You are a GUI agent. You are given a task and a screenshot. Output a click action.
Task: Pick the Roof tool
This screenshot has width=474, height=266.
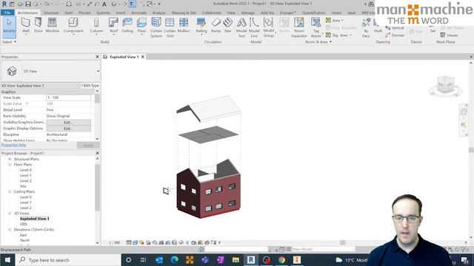pyautogui.click(x=113, y=25)
